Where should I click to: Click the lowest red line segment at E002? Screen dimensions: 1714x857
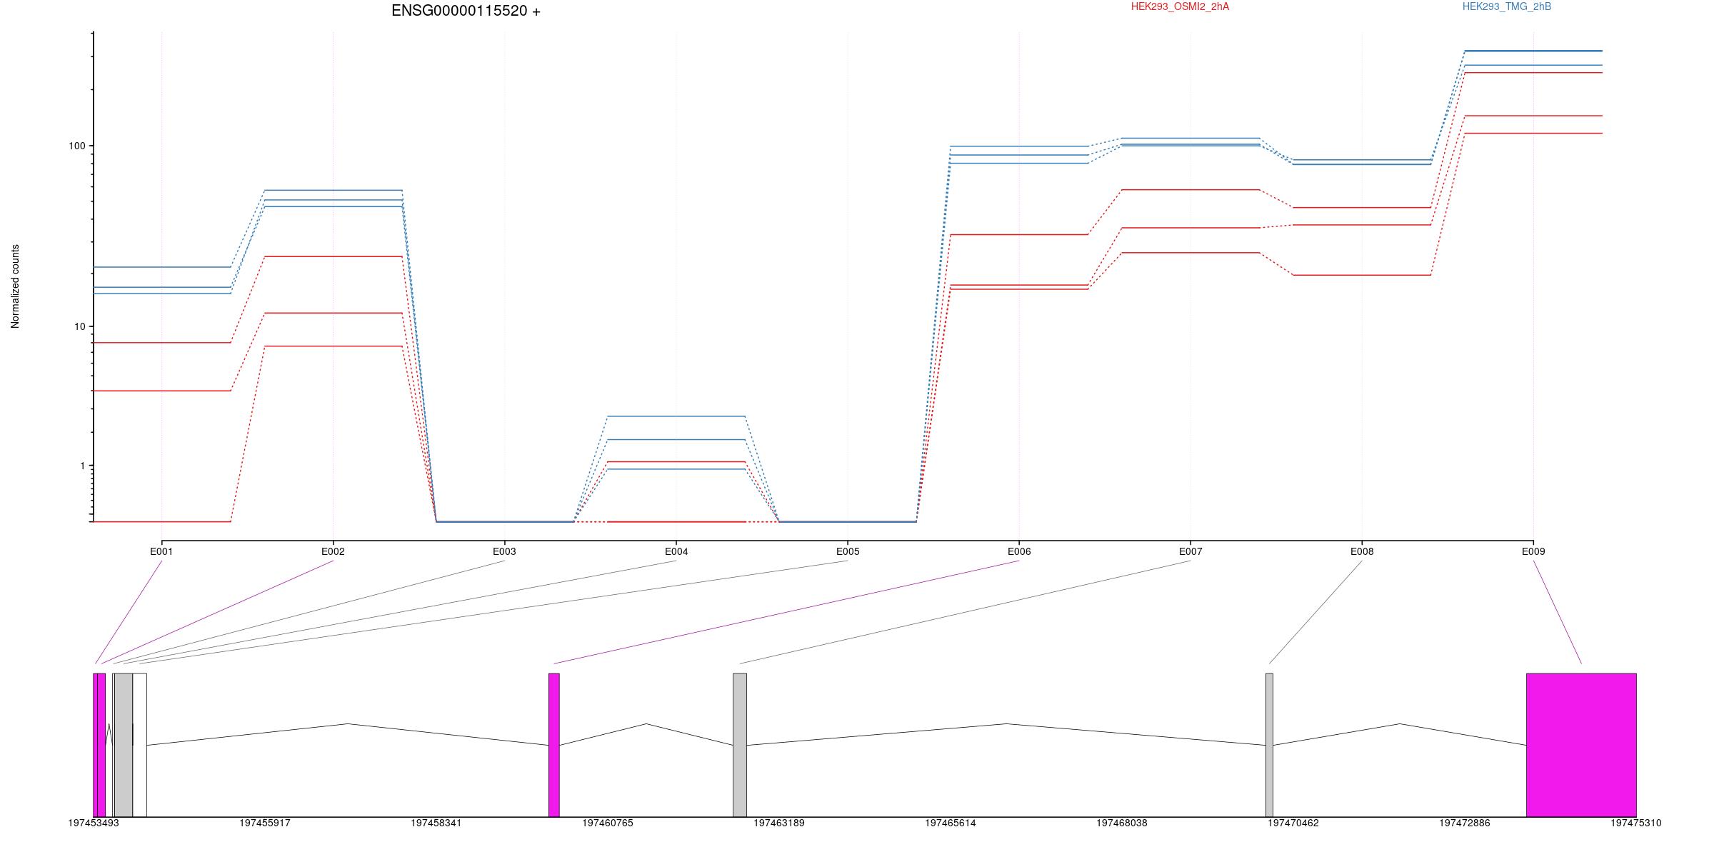point(334,346)
